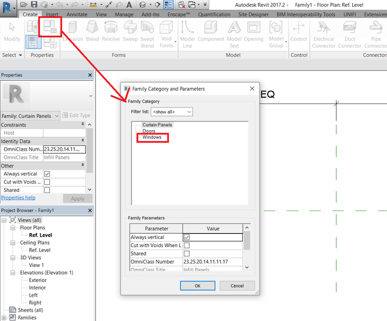This screenshot has width=387, height=321.
Task: Click the Model Line tool
Action: coord(187,34)
